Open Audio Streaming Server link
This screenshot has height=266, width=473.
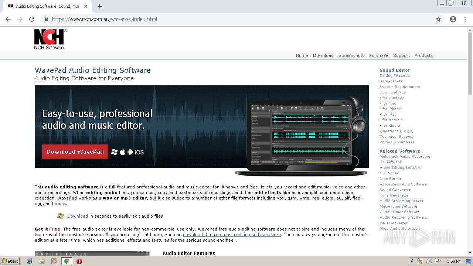coord(401,201)
